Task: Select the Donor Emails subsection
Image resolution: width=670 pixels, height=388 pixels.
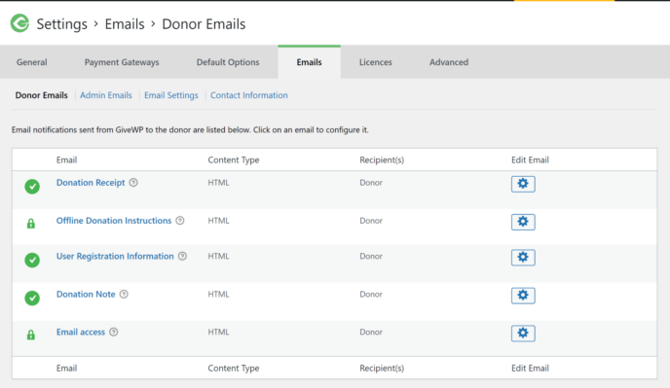Action: point(42,95)
